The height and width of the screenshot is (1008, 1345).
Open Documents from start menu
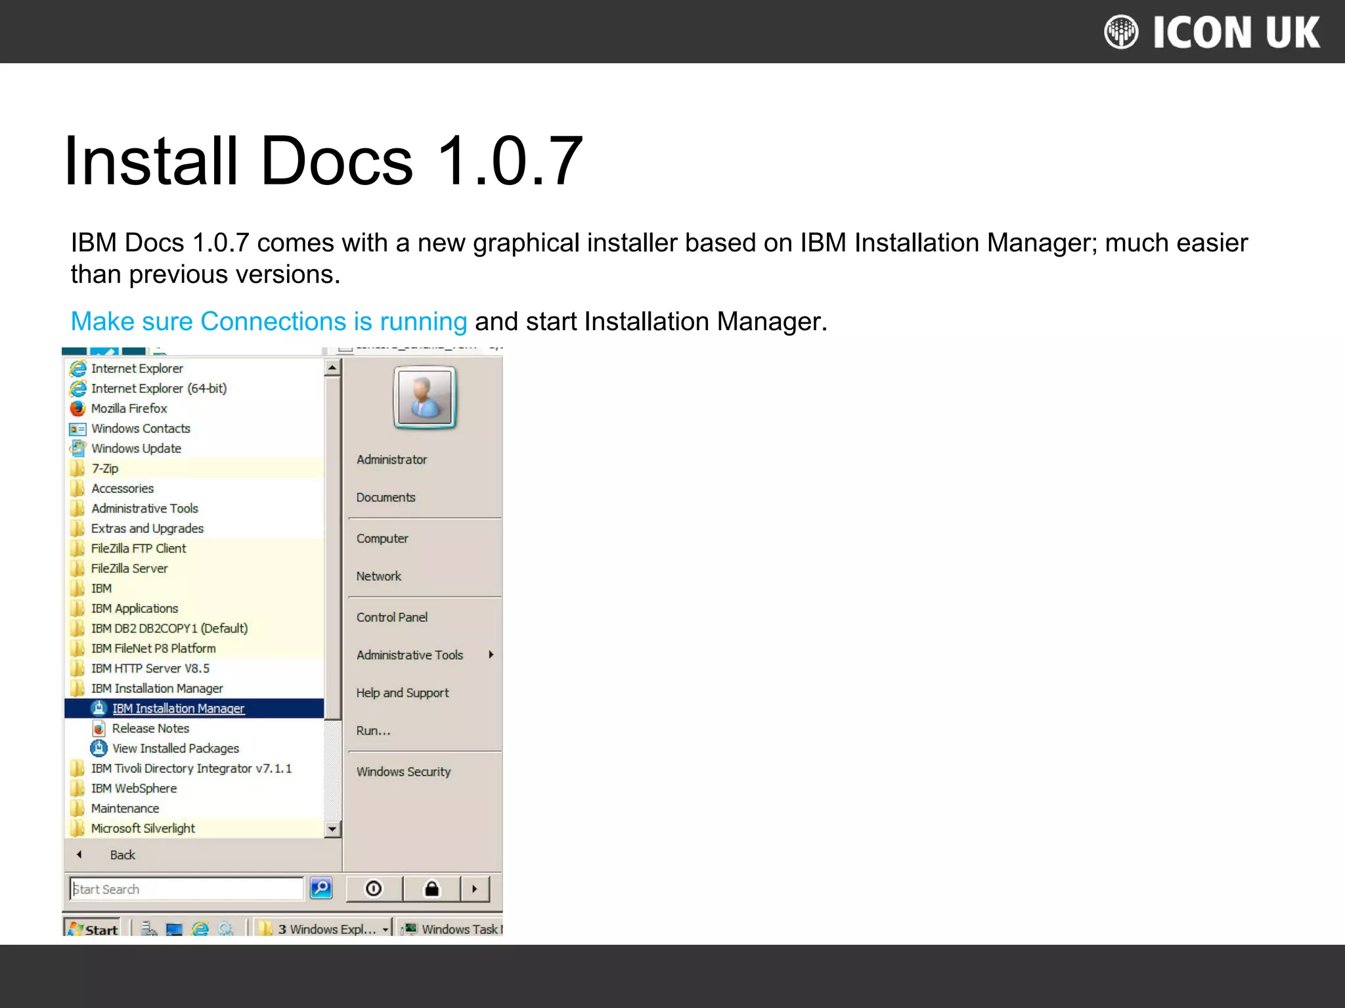tap(386, 497)
